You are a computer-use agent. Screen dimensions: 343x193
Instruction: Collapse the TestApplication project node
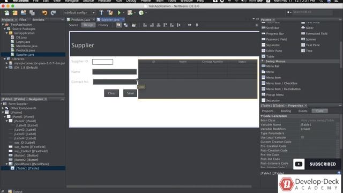coord(3,25)
